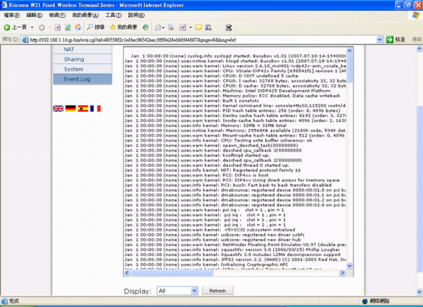Print the page with printer icon

tap(171, 27)
